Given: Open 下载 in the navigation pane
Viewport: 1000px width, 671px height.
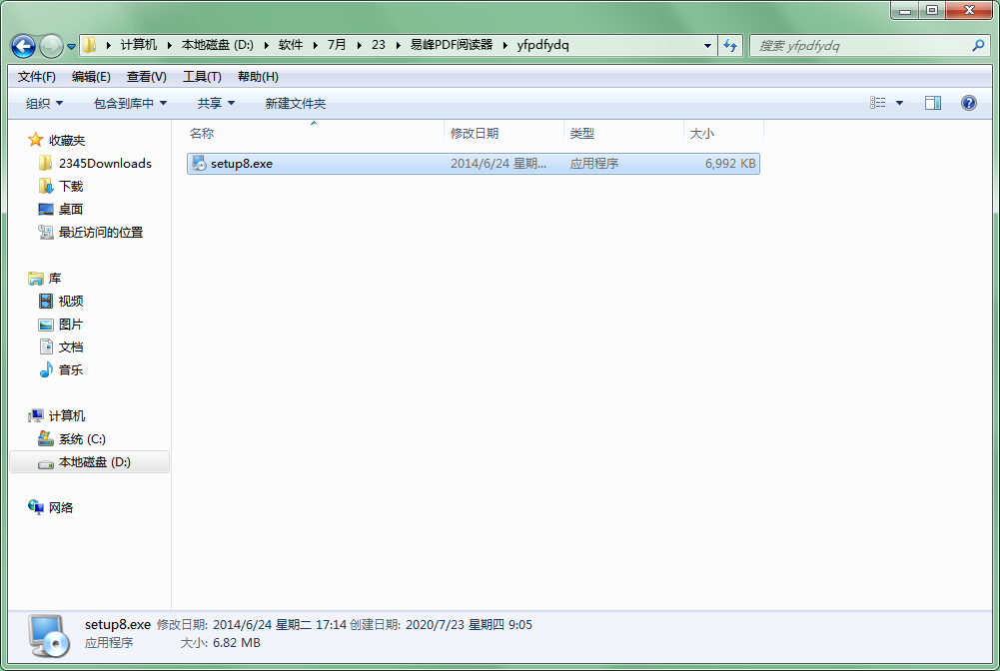Looking at the screenshot, I should click(71, 186).
